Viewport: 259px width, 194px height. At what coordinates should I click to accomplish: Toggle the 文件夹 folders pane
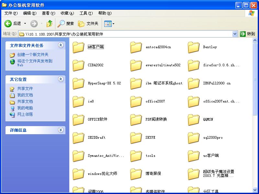click(x=88, y=24)
